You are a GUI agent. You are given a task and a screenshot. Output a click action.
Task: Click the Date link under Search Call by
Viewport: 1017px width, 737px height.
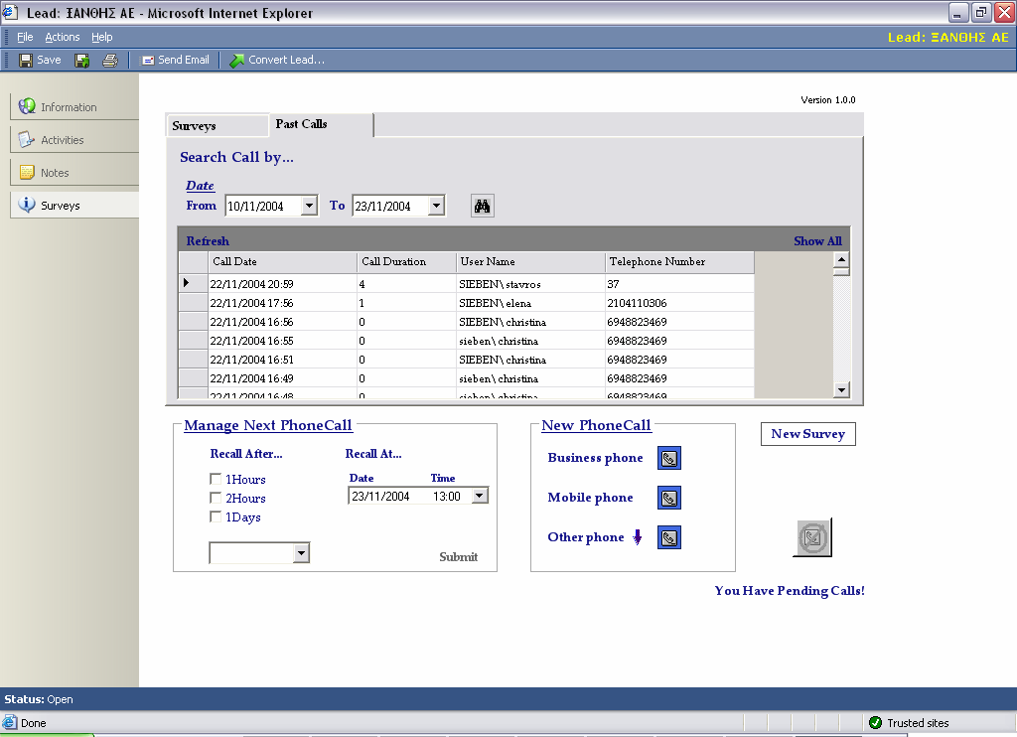click(200, 186)
